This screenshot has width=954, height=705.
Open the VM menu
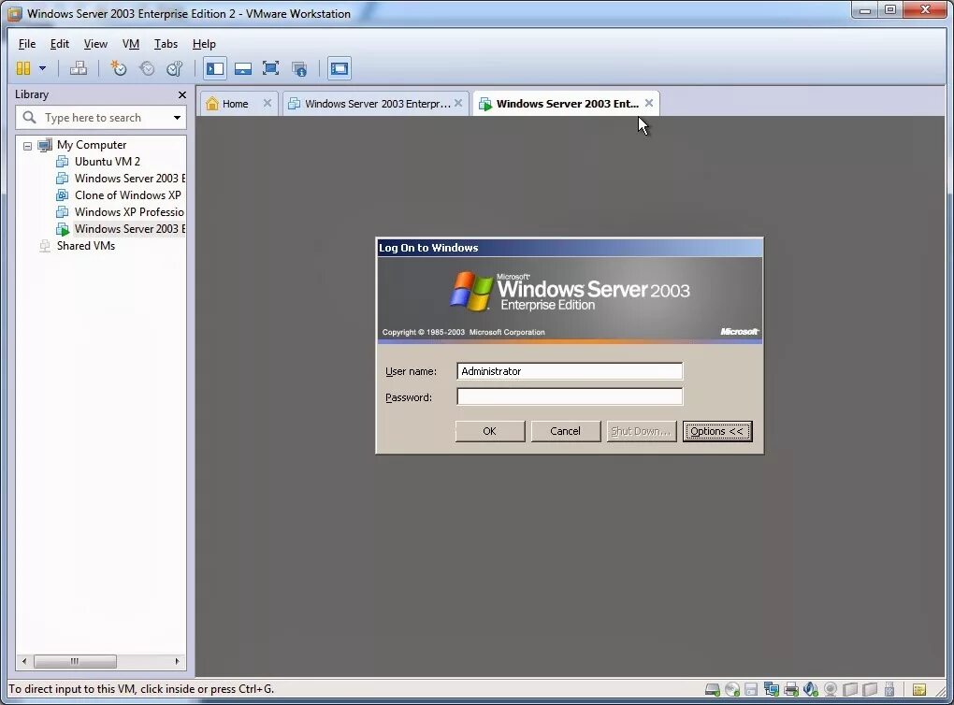click(131, 44)
